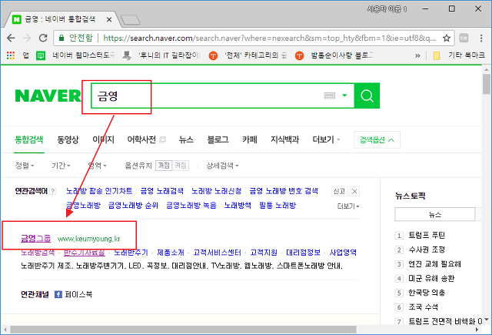
Task: Click related search 노래방 팝송 인기차트
Action: coord(99,191)
